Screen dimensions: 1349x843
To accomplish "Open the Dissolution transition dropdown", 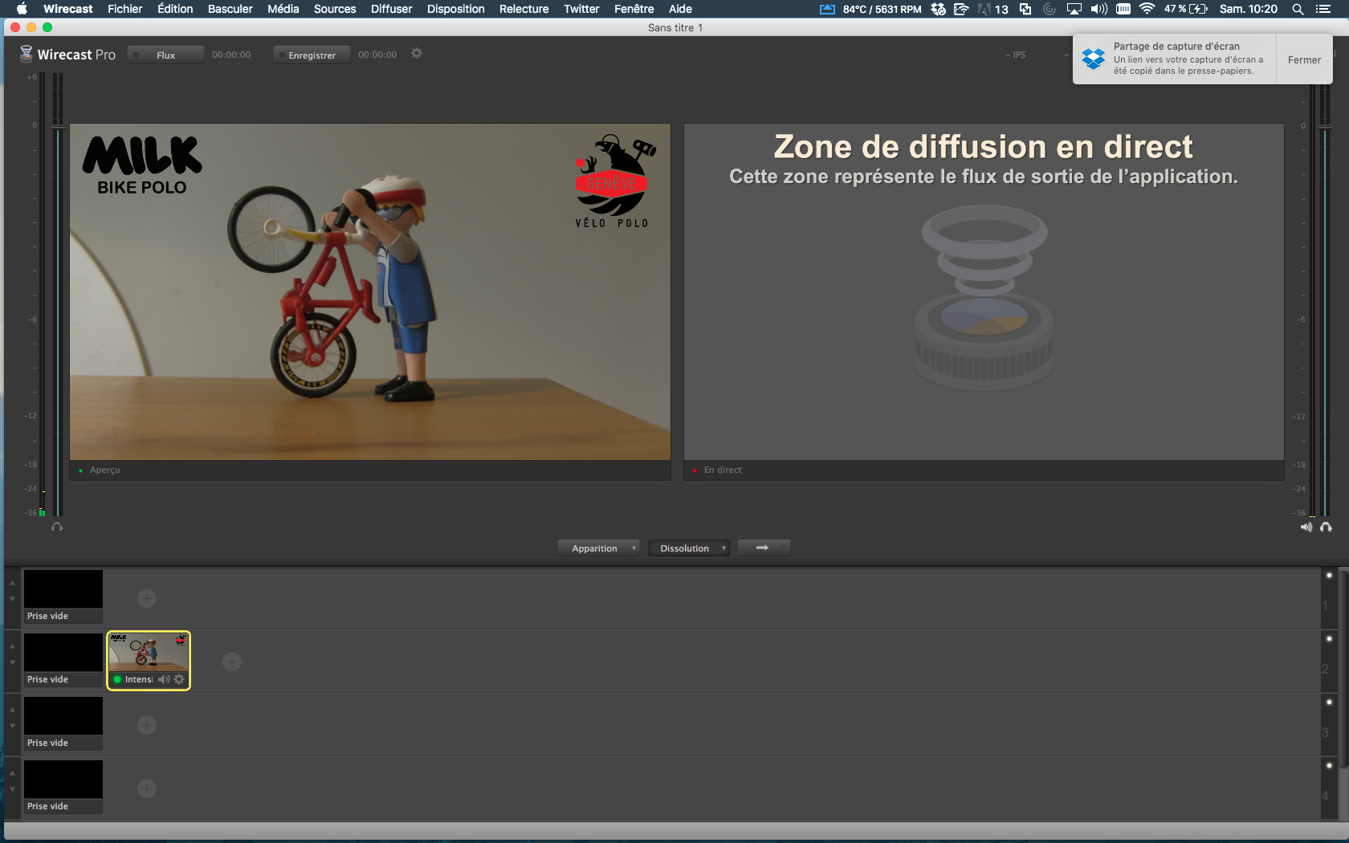I will pos(688,548).
